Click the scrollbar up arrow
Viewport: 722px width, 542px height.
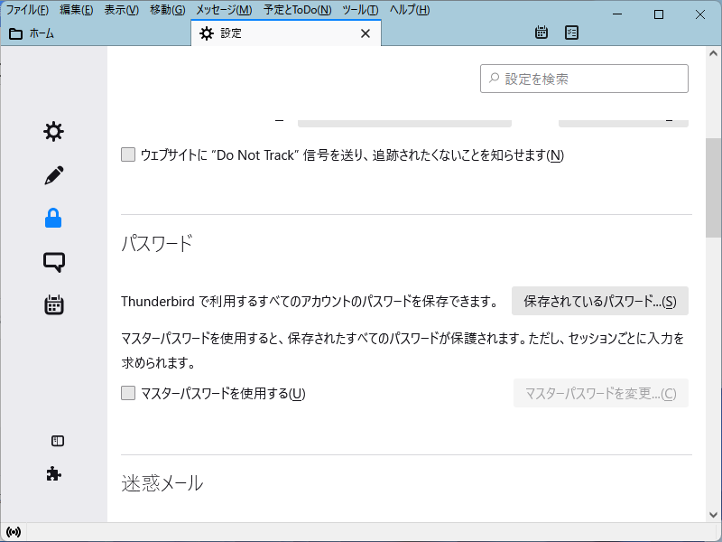point(714,53)
